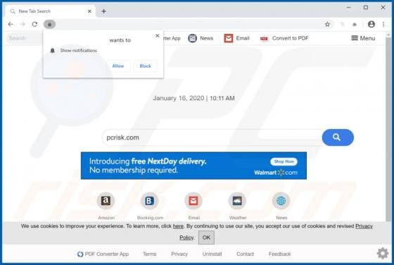Click the blue magnifier search button
Image resolution: width=394 pixels, height=265 pixels.
(x=338, y=137)
